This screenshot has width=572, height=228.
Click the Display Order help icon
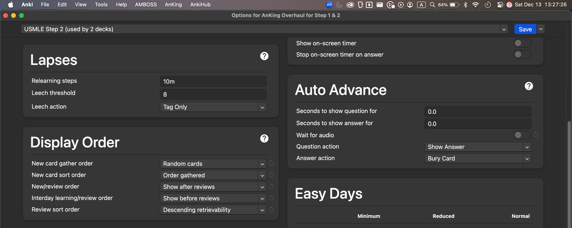(x=264, y=139)
